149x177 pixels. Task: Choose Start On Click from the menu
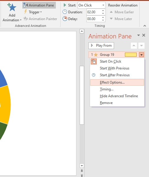point(117,61)
